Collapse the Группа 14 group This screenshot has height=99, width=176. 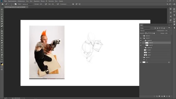point(144,40)
